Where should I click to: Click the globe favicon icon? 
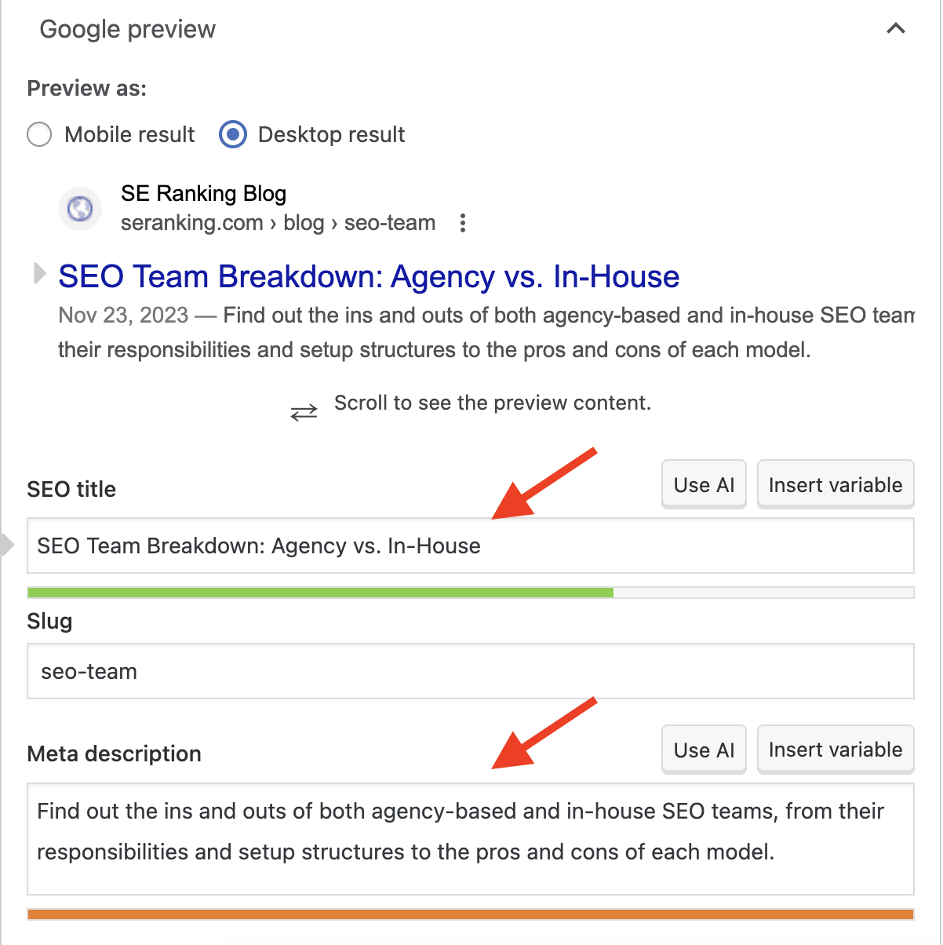(x=79, y=208)
